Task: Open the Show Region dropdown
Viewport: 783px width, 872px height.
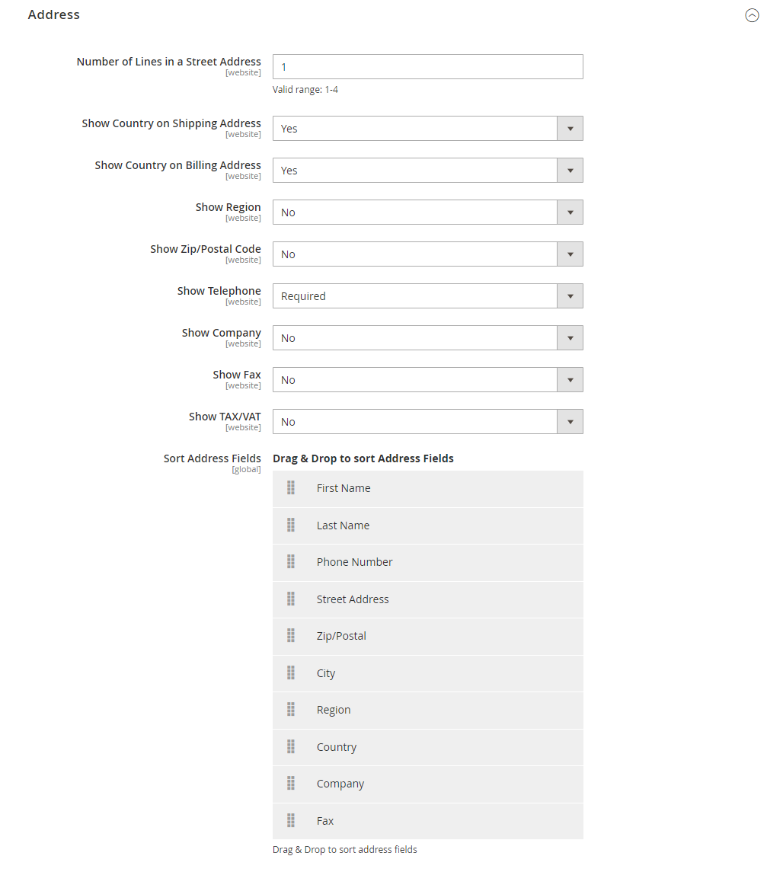Action: [427, 212]
